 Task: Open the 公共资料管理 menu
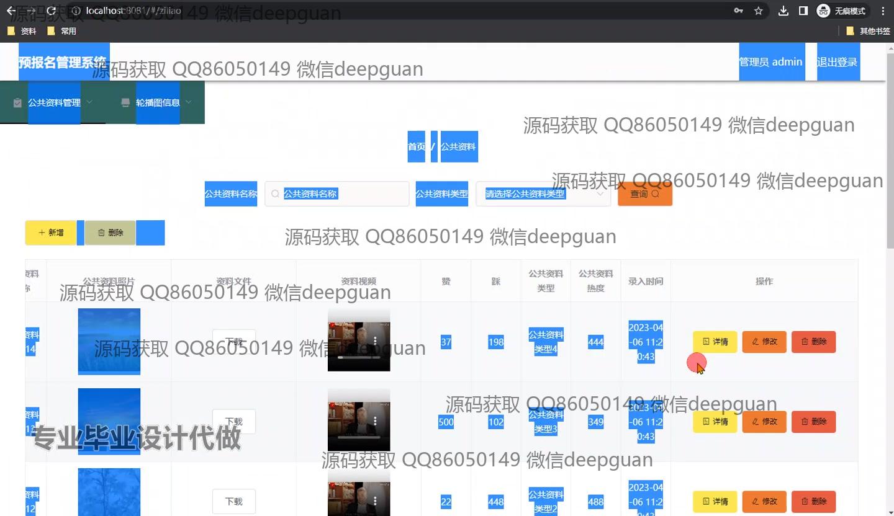[x=54, y=102]
